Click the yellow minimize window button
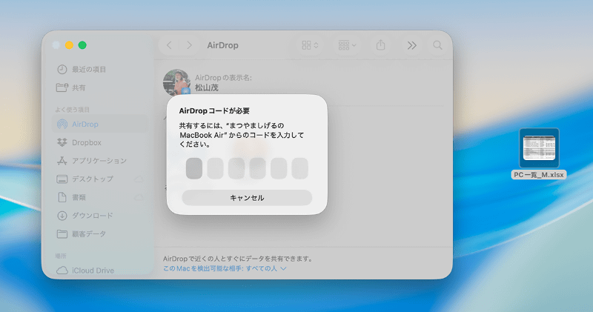Screen dimensions: 593x312 click(69, 45)
